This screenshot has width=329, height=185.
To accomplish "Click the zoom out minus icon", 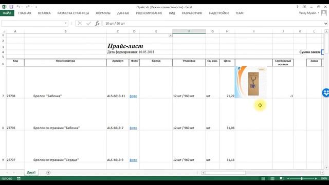I will pos(288,179).
